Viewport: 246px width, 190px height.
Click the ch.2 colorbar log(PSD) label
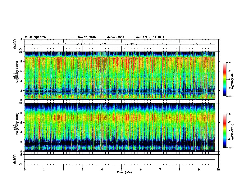(233, 132)
